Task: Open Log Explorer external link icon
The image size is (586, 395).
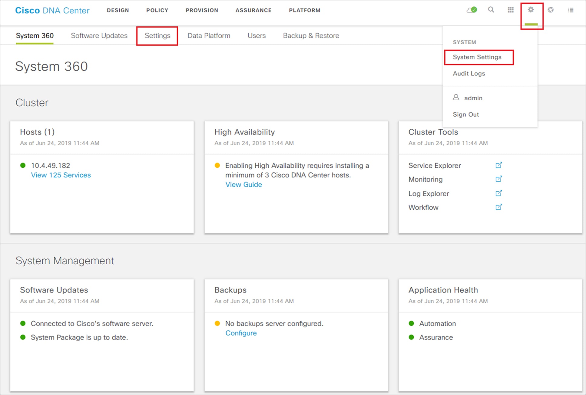Action: (498, 193)
